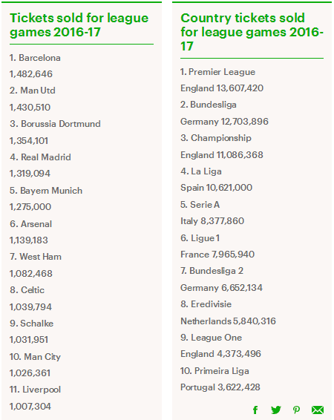Click the 'Country tickets sold' heading
Screen dimensions: 334x420
click(x=252, y=32)
